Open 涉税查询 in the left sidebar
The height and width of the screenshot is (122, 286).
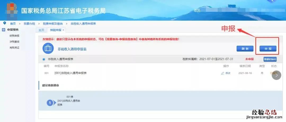(x=14, y=42)
